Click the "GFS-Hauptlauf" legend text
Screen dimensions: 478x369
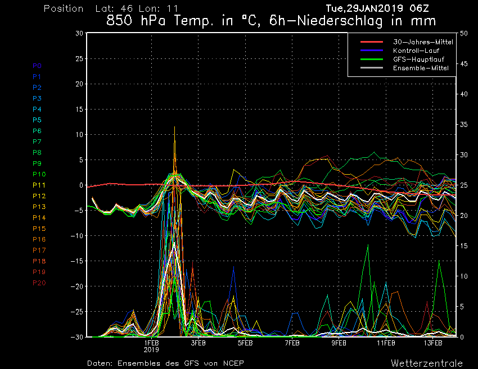pyautogui.click(x=418, y=60)
